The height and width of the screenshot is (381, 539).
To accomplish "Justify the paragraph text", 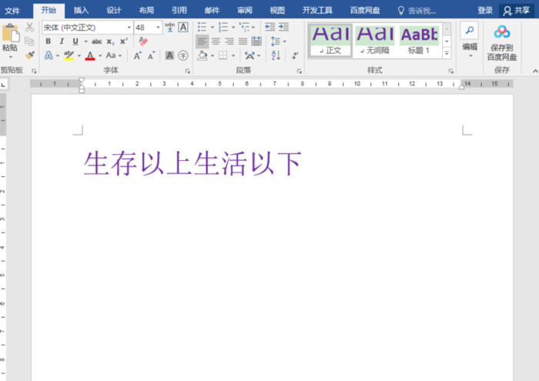I will coord(243,42).
